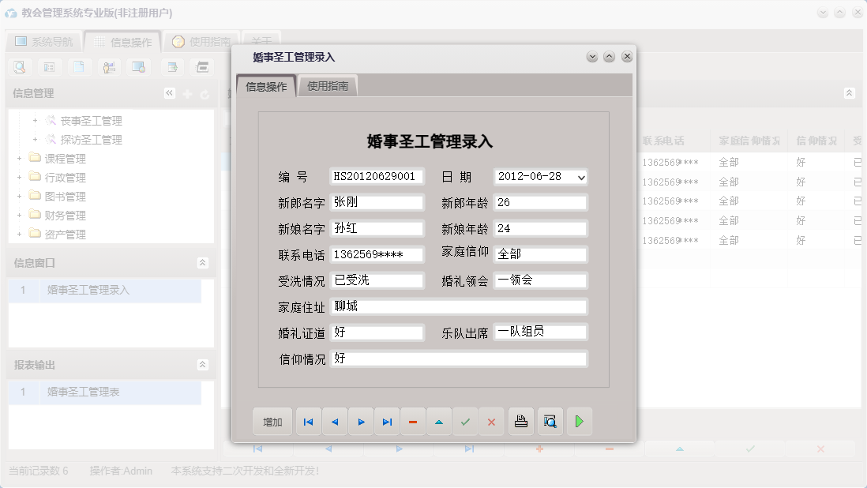Open print preview with the magnifier-printer icon
The width and height of the screenshot is (867, 488).
(x=550, y=421)
